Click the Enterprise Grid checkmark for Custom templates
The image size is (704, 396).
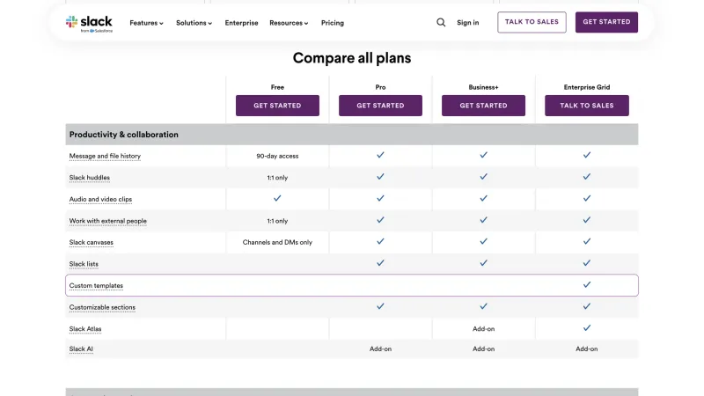point(587,284)
